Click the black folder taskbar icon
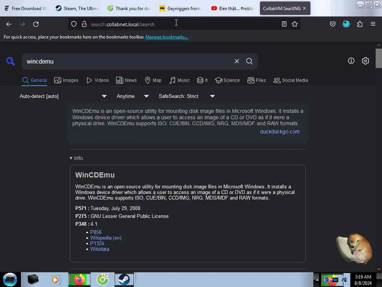The width and height of the screenshot is (382, 287). pyautogui.click(x=33, y=280)
